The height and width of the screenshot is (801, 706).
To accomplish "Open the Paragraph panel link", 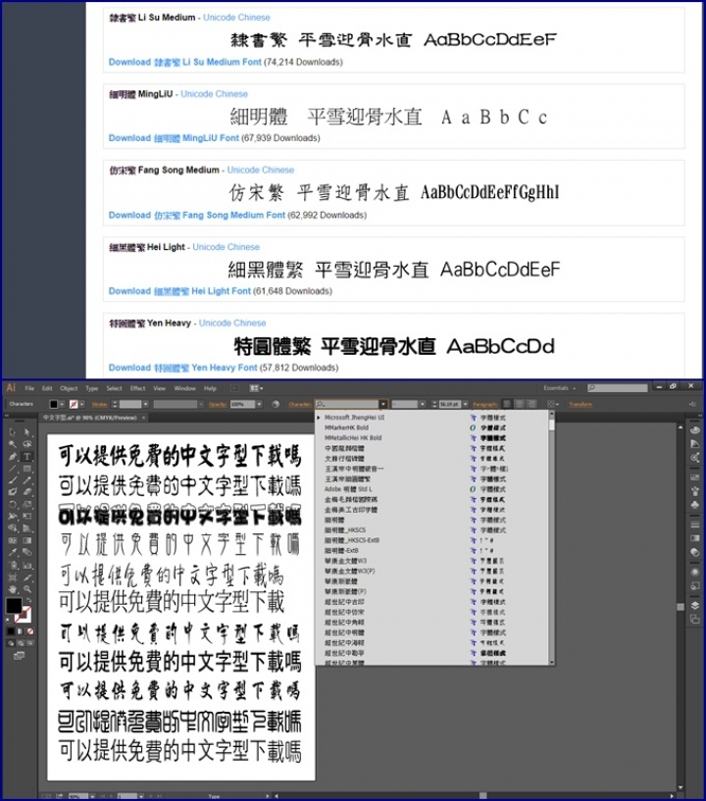I will point(484,404).
